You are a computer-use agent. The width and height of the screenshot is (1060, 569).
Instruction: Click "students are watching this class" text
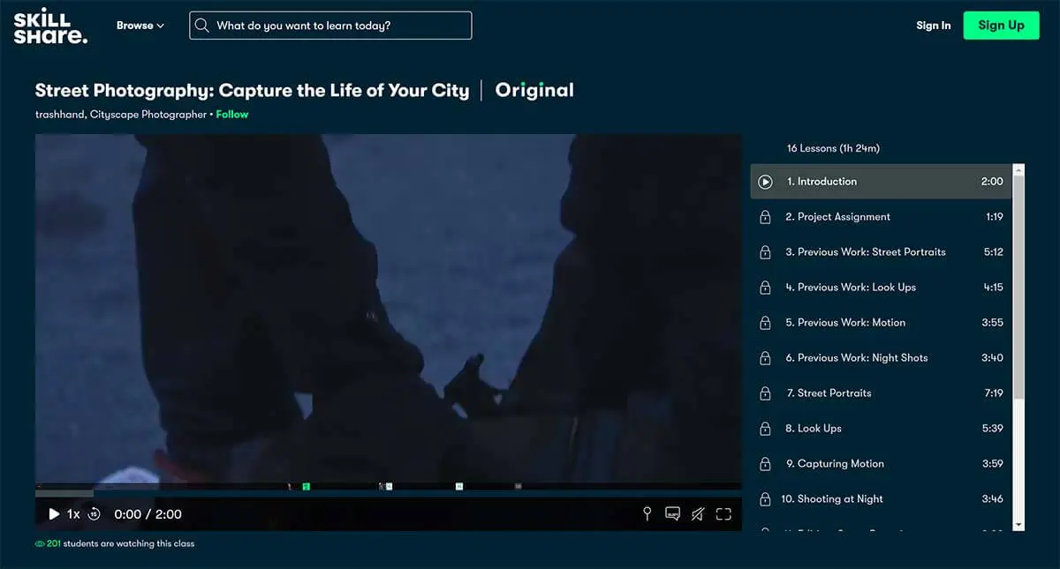pyautogui.click(x=129, y=544)
